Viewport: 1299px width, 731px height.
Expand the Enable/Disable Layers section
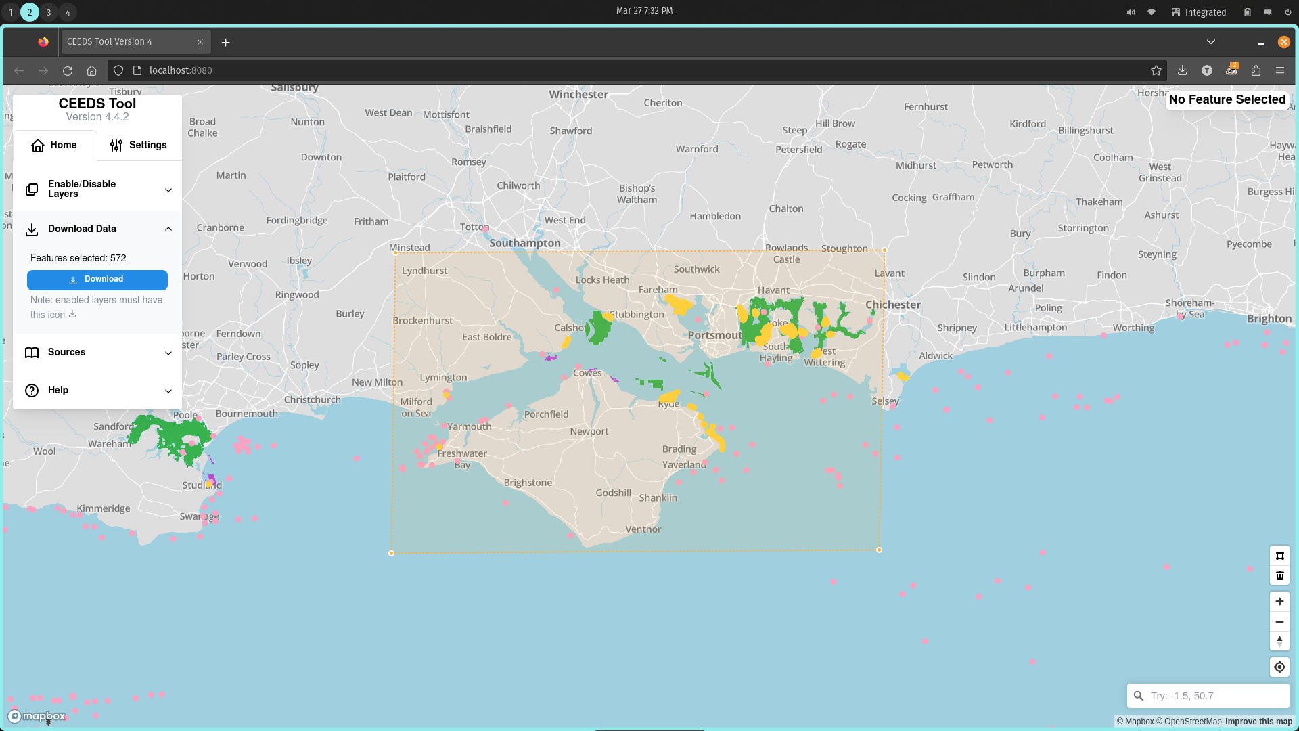coord(97,189)
